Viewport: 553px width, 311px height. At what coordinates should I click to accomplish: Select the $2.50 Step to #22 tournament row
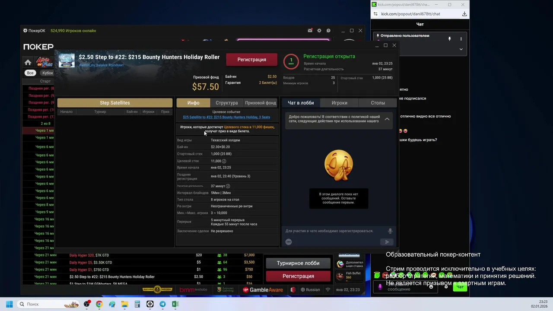[143, 277]
